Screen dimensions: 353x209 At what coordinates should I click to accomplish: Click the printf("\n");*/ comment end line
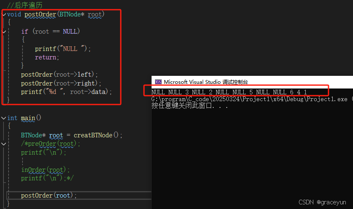47,178
